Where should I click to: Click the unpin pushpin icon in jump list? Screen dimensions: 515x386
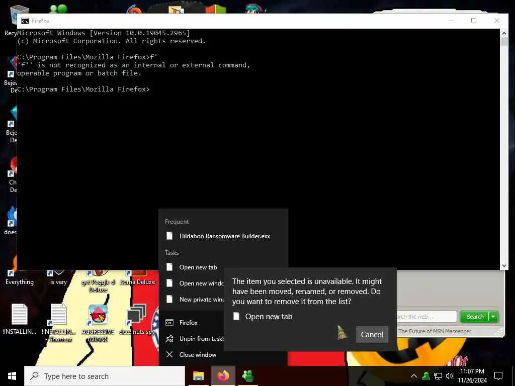[x=169, y=338]
